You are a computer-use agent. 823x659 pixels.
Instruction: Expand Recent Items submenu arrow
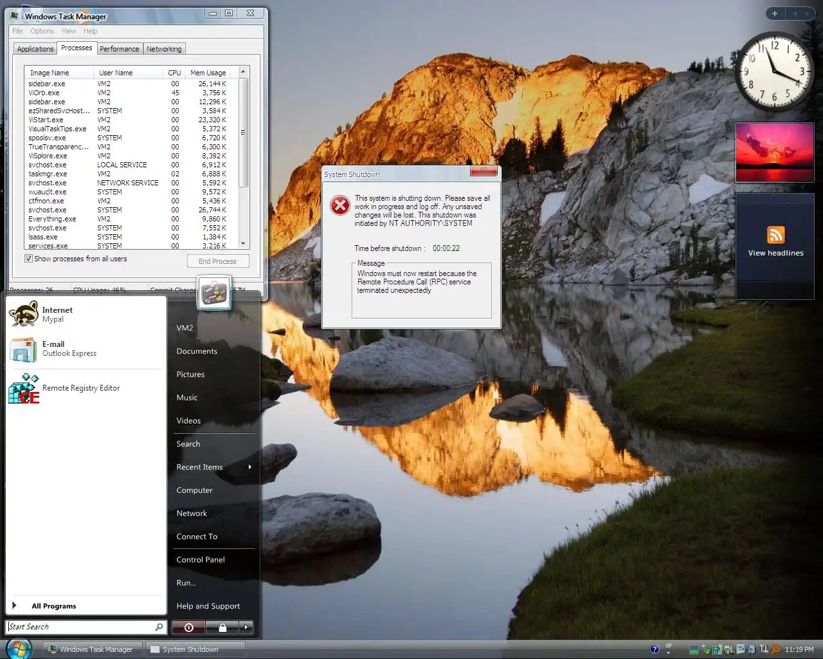coord(250,467)
